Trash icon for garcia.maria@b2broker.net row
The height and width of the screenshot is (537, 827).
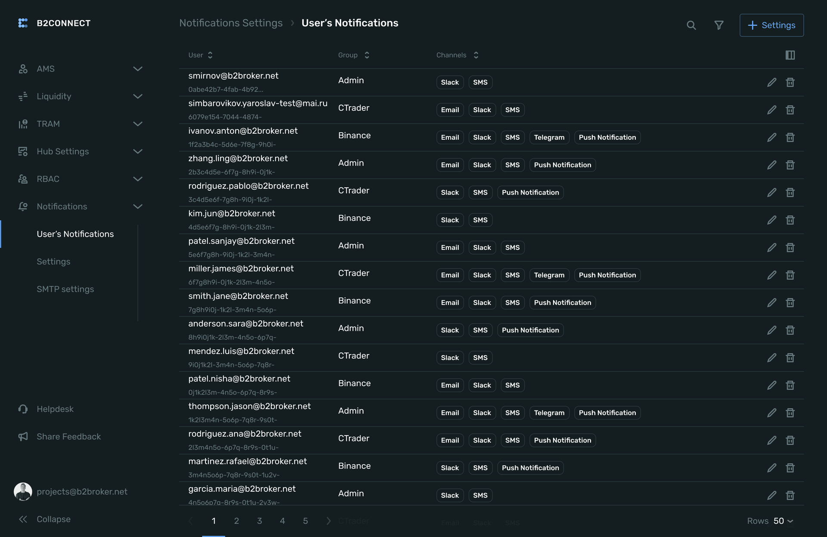click(790, 495)
